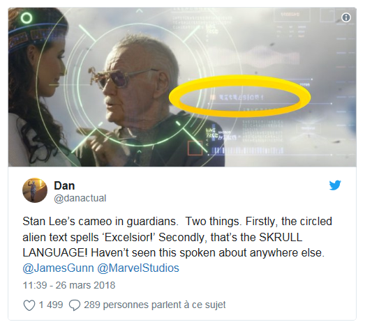Viewport: 365px width, 329px height.
Task: Click the display name Dan
Action: [x=64, y=185]
